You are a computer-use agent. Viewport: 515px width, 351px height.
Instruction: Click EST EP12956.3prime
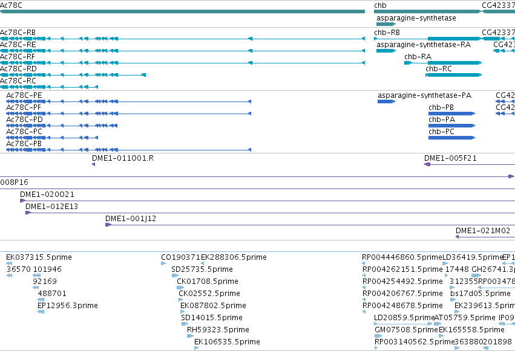click(x=41, y=312)
